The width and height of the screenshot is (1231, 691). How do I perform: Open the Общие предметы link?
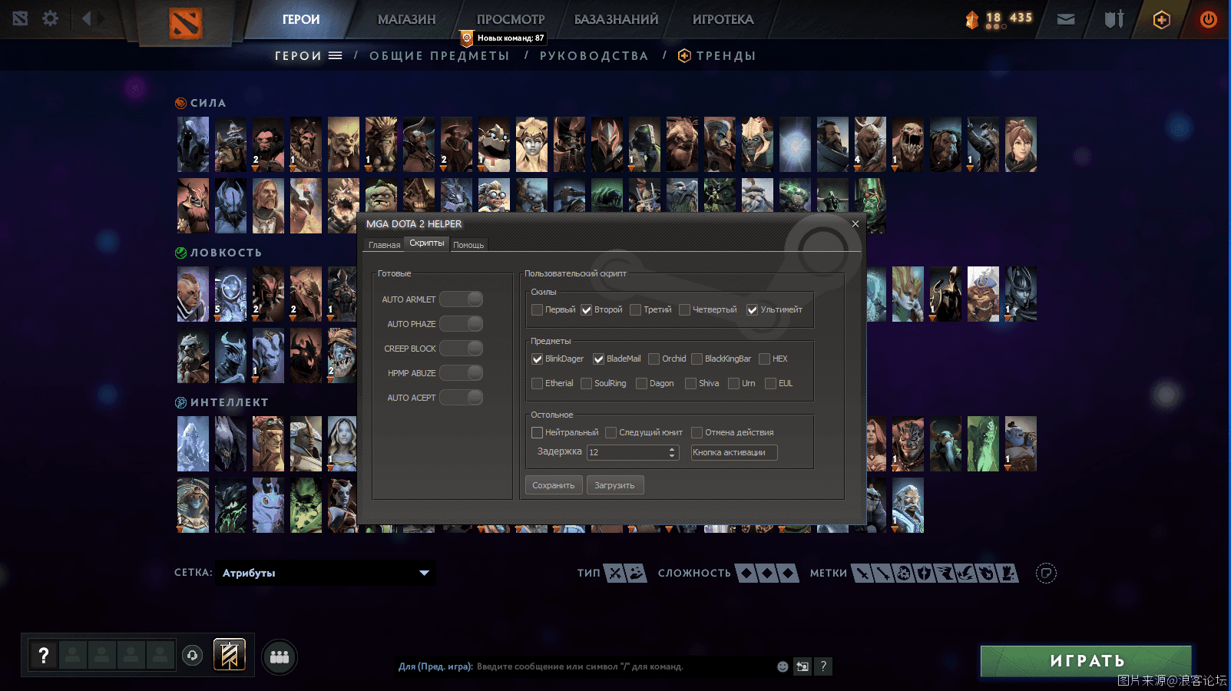click(439, 56)
